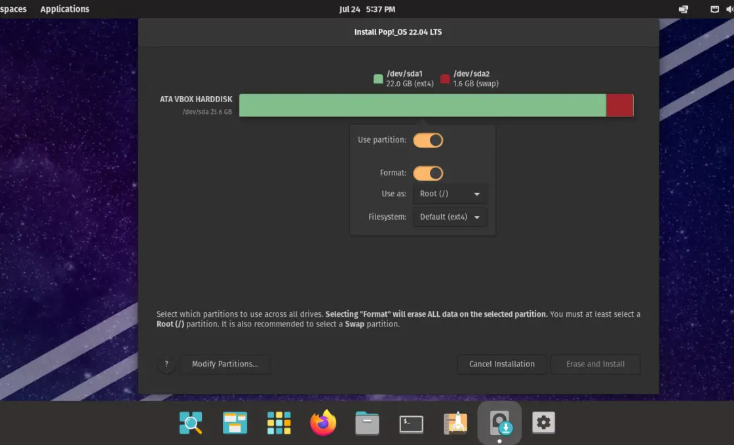
Task: Launch the Terminal from the dock
Action: tap(411, 424)
